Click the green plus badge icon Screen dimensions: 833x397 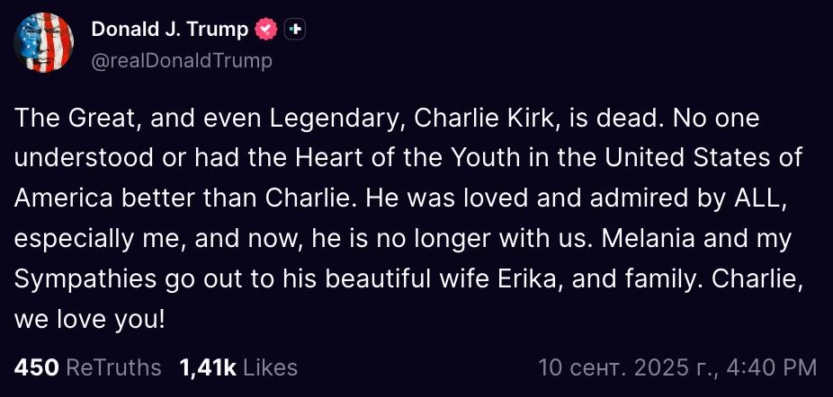coord(295,30)
